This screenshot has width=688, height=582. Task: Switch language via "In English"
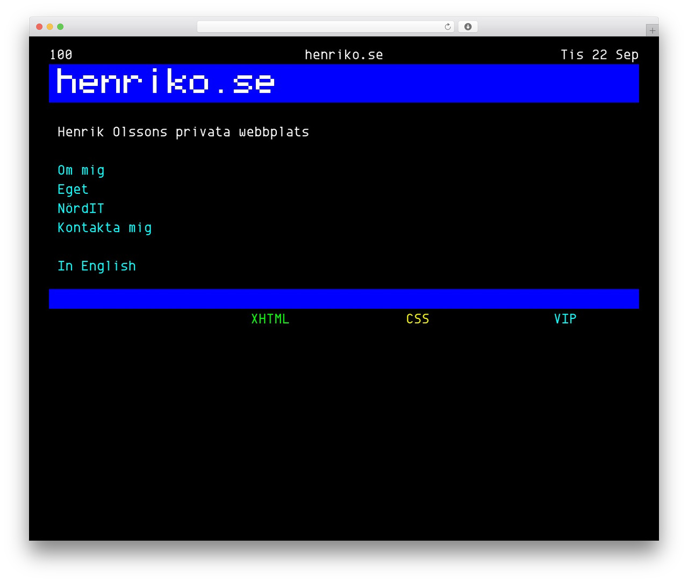(97, 266)
